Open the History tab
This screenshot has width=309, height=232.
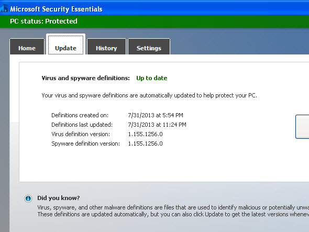click(106, 47)
